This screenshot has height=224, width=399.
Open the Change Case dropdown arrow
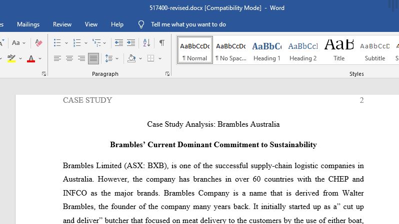[x=24, y=43]
